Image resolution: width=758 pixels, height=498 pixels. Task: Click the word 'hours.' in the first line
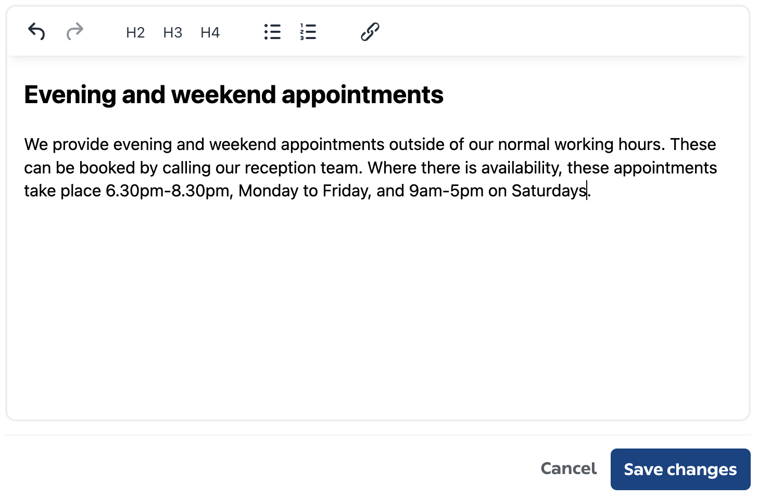[x=641, y=144]
